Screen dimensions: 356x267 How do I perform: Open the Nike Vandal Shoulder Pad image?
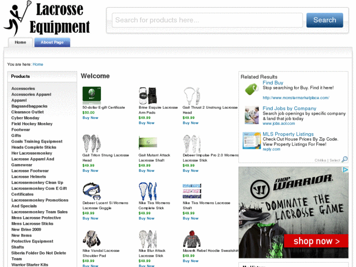tap(92, 239)
